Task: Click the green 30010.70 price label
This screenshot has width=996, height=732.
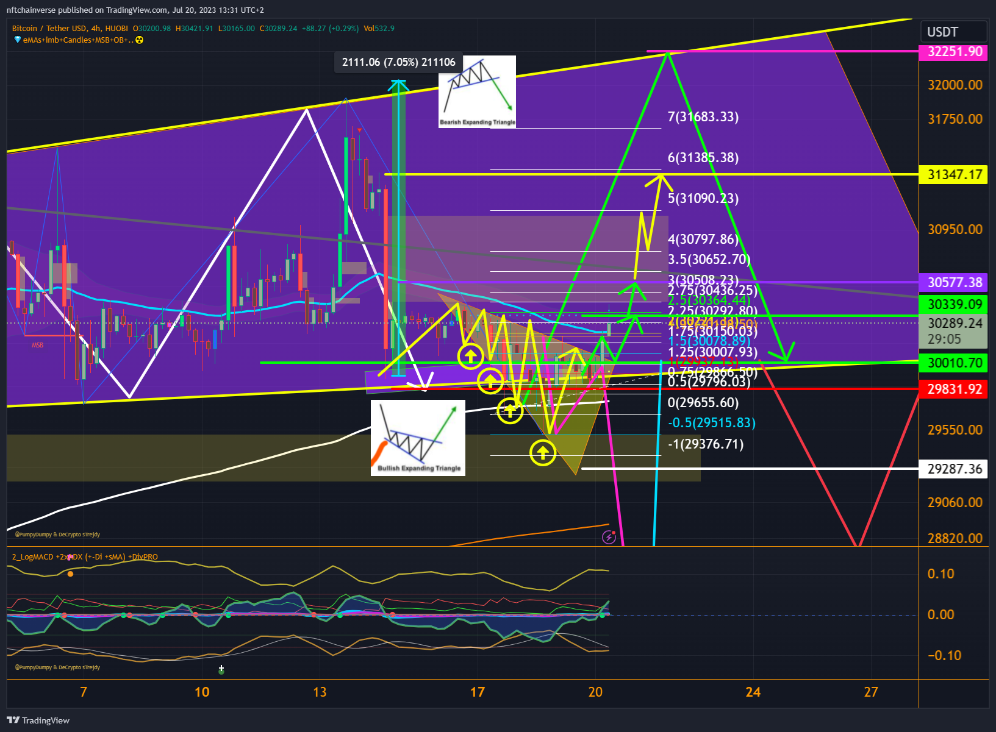Action: (x=953, y=363)
